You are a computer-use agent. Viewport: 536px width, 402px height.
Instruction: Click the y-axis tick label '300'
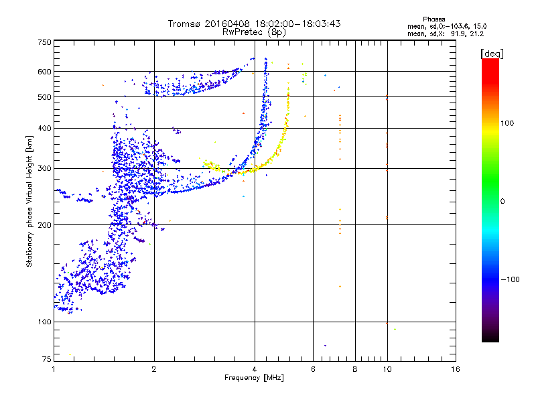(44, 169)
